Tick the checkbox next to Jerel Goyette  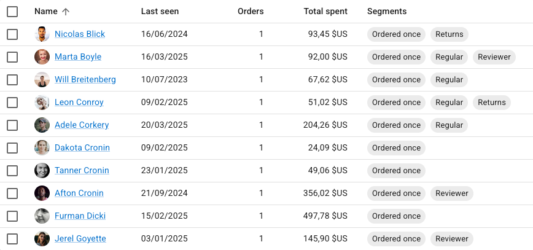coord(12,239)
